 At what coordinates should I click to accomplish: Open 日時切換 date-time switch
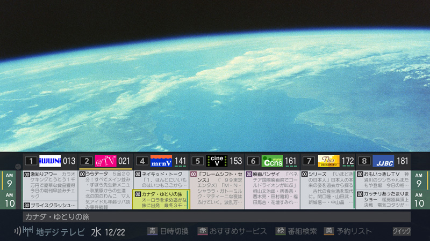click(168, 231)
